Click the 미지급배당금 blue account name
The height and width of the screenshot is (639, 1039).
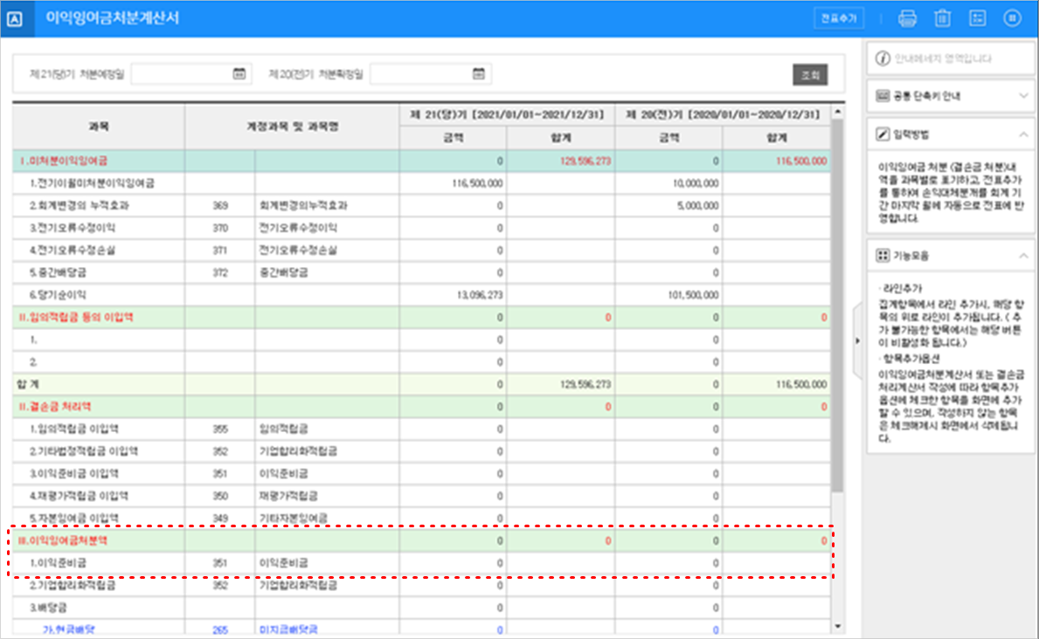288,629
